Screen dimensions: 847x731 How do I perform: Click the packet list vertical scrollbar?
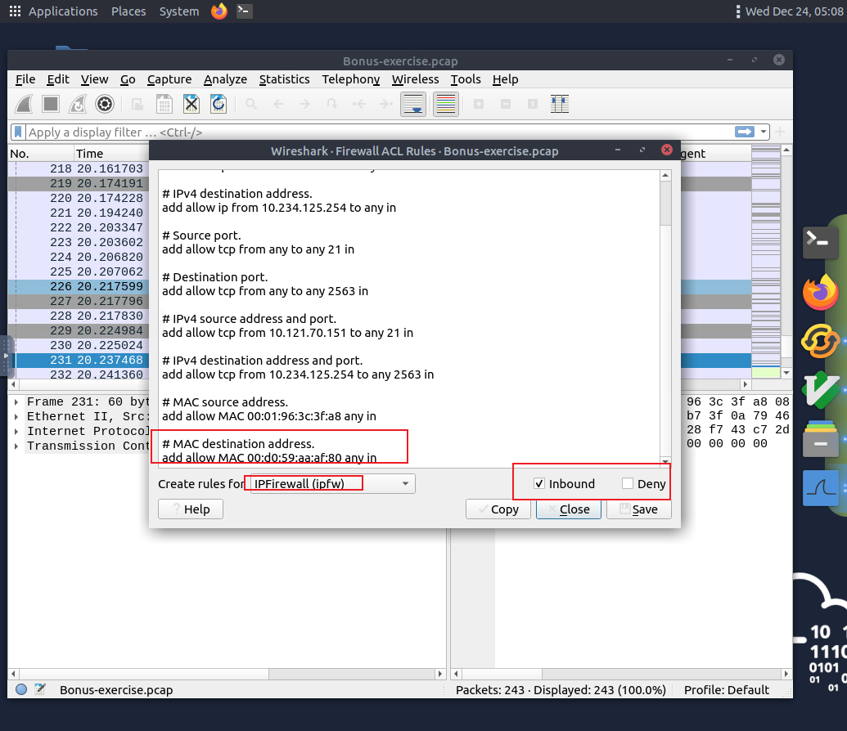[x=786, y=261]
